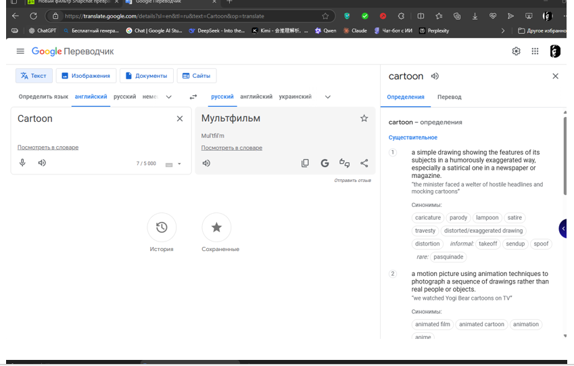Open the Qwen bookmark
Image resolution: width=574 pixels, height=366 pixels.
(x=326, y=30)
